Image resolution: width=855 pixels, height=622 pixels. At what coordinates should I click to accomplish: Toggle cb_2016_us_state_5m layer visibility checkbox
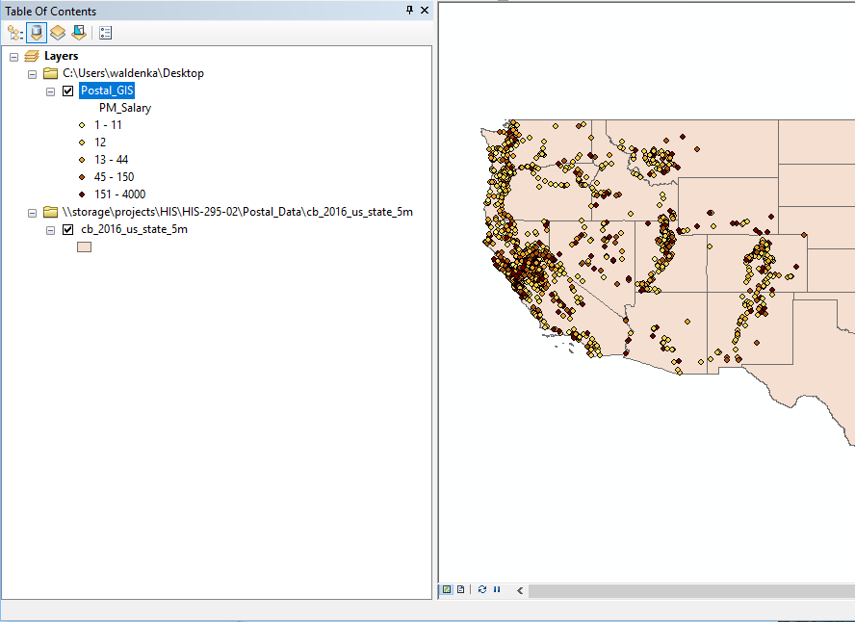click(x=67, y=230)
